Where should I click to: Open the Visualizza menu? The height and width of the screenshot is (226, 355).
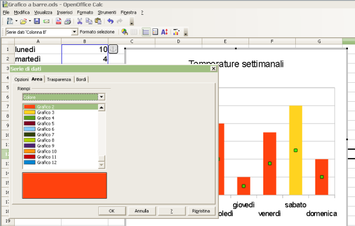click(x=43, y=12)
